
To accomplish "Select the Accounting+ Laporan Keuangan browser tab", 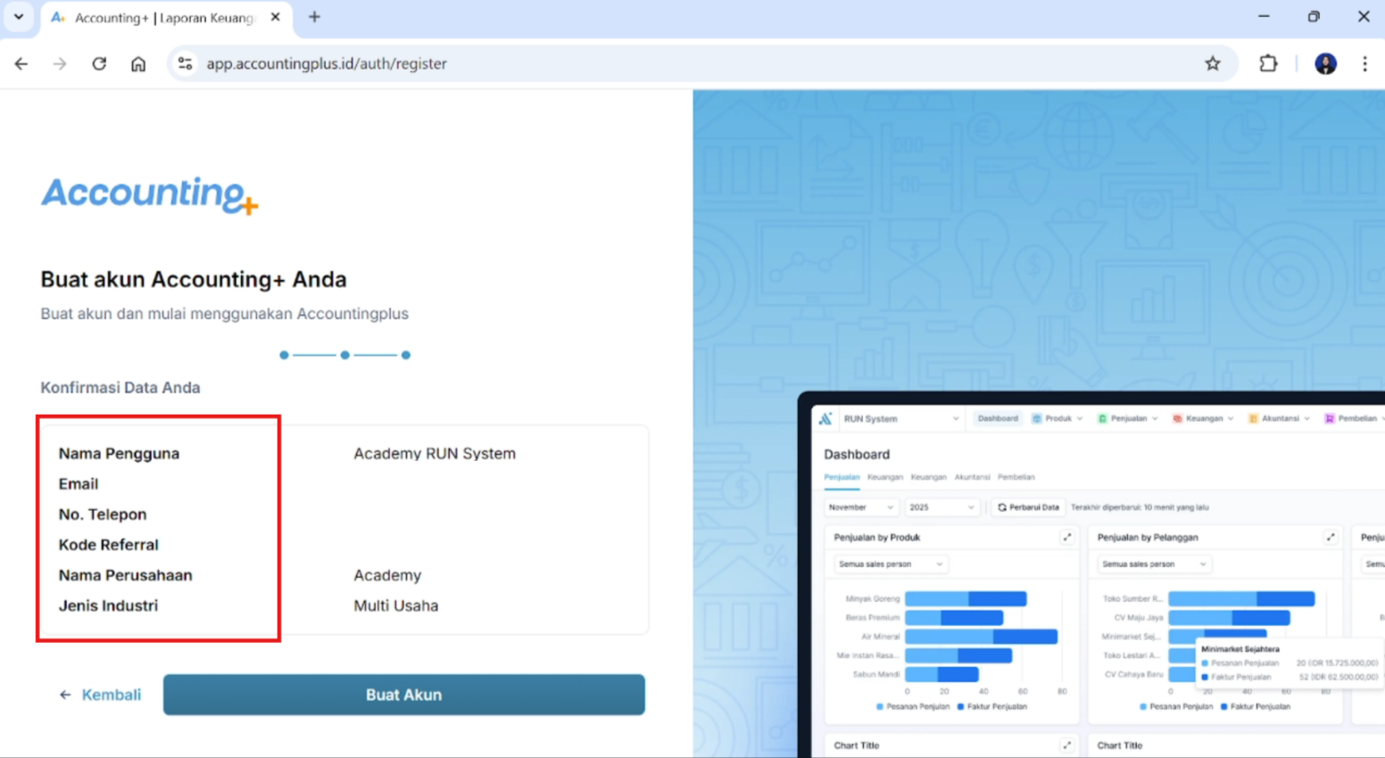I will [x=166, y=18].
